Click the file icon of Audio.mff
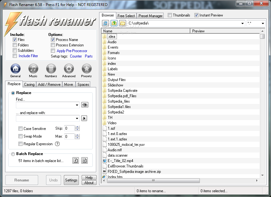Image resolution: width=271 pixels, height=197 pixels. coord(105,150)
